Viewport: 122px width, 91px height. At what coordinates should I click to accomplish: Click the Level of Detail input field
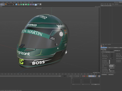click(111, 59)
